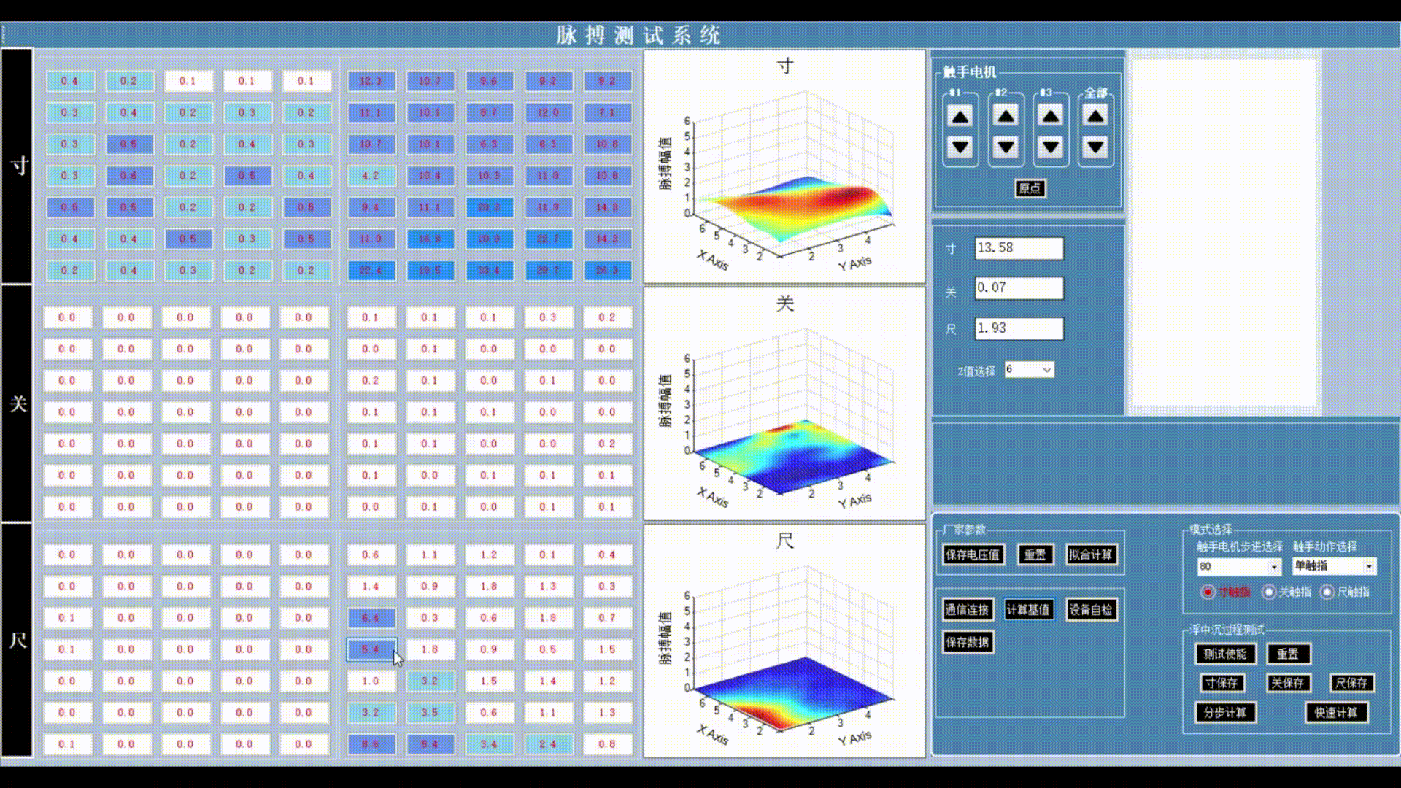Select the 尺触指 radio button
This screenshot has width=1401, height=788.
1327,592
